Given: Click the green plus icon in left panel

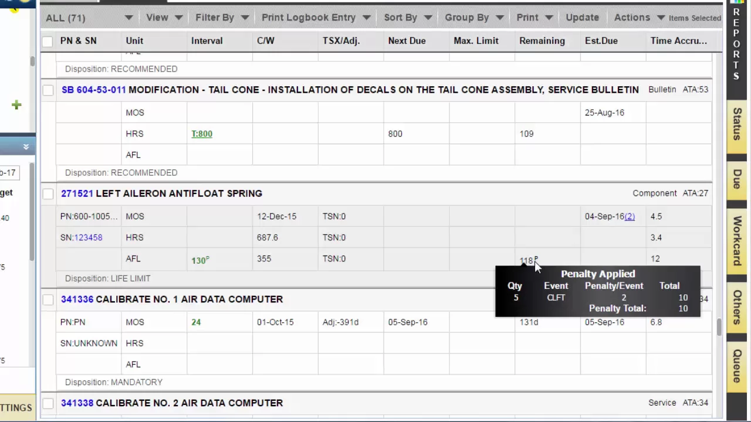Looking at the screenshot, I should click(16, 105).
